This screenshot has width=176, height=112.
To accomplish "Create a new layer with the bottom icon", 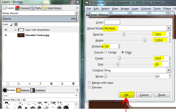I will [8, 84].
